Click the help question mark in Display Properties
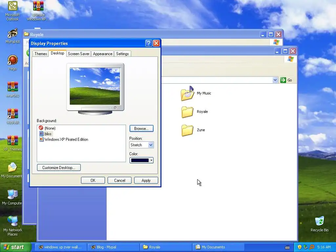 click(149, 43)
